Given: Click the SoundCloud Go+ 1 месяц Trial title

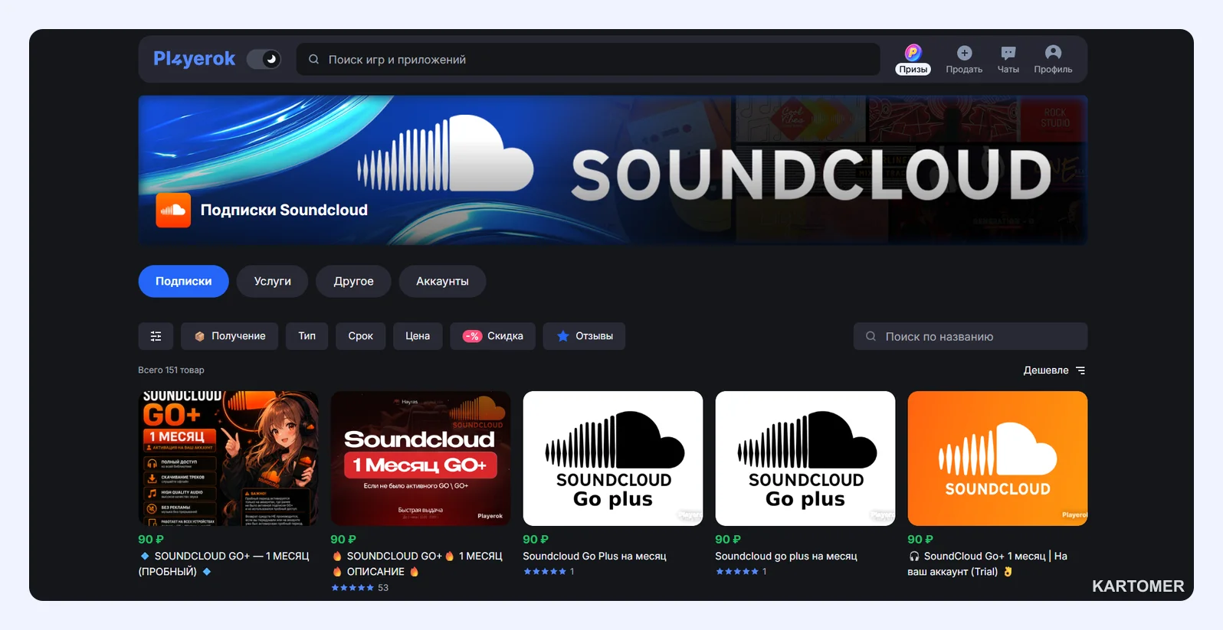Looking at the screenshot, I should pos(987,563).
